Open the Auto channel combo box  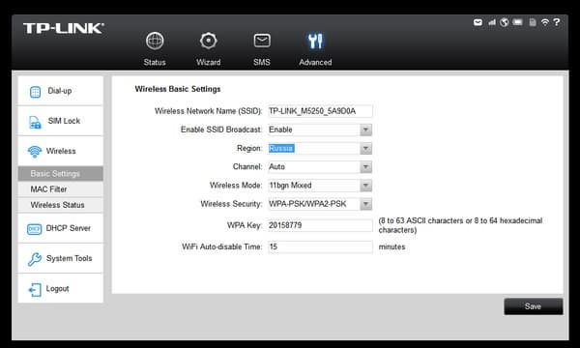pos(320,167)
